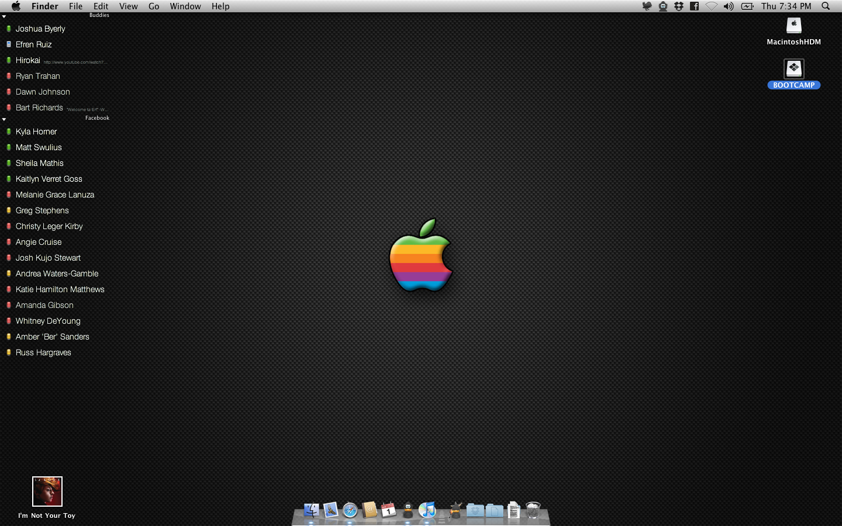
Task: Select buddy Hirokai
Action: tap(28, 60)
